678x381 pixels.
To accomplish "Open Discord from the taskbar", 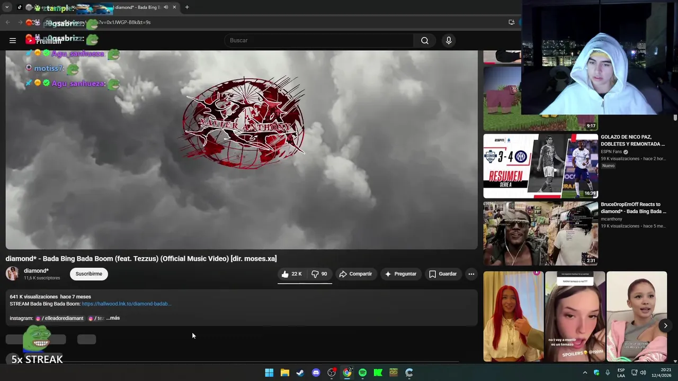I will (316, 373).
